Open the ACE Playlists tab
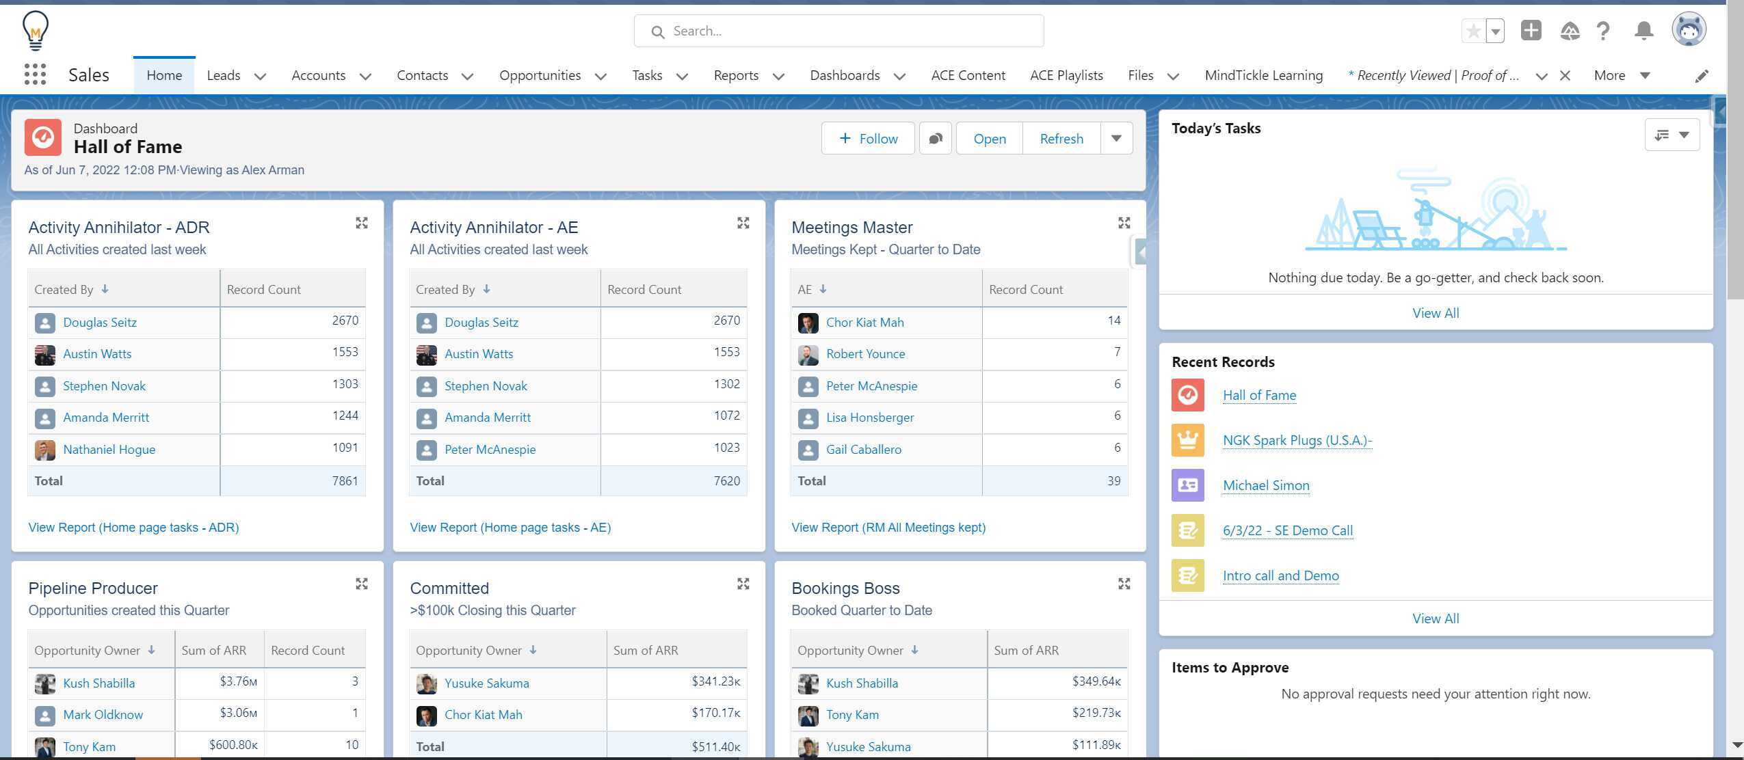The image size is (1744, 760). (1066, 75)
